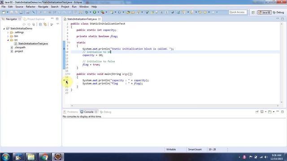Collapse the main method fold at line 17

70,74
